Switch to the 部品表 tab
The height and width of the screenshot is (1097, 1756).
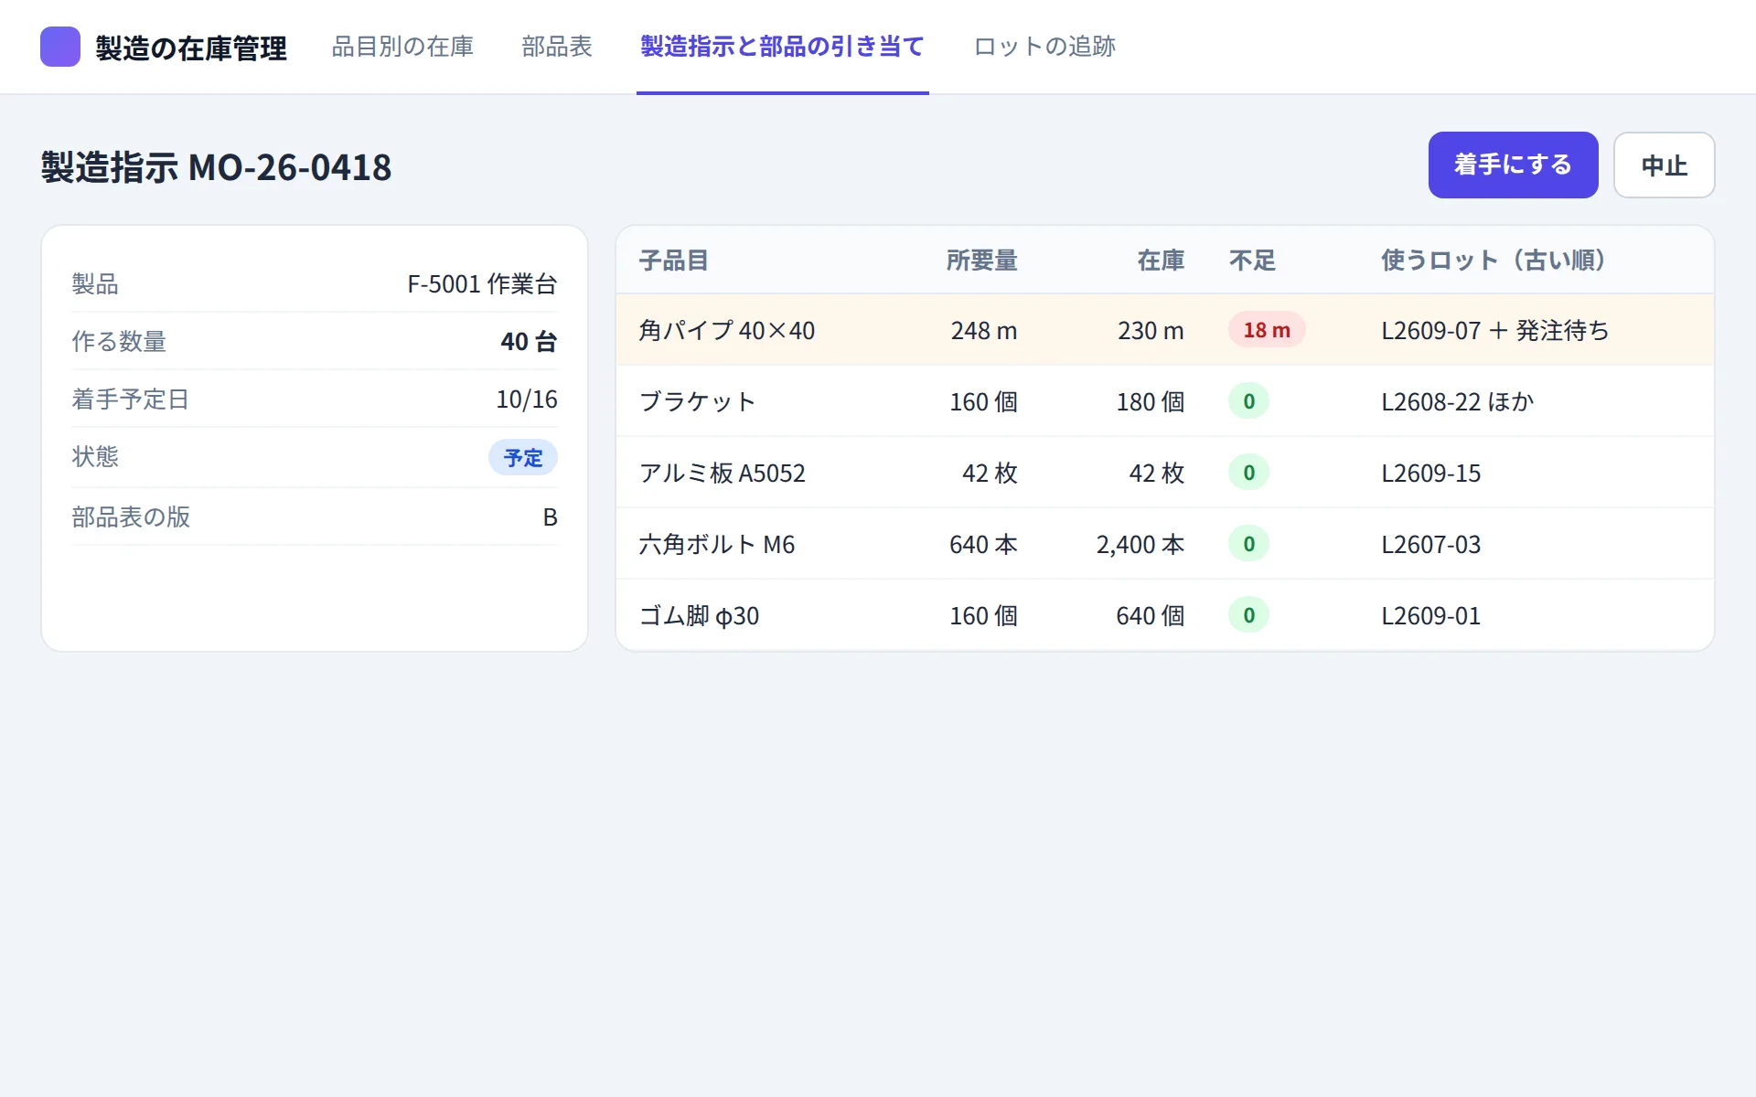tap(557, 47)
